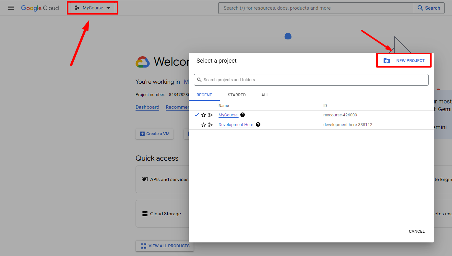The image size is (452, 256).
Task: Click the Select a project dialog title
Action: point(217,61)
